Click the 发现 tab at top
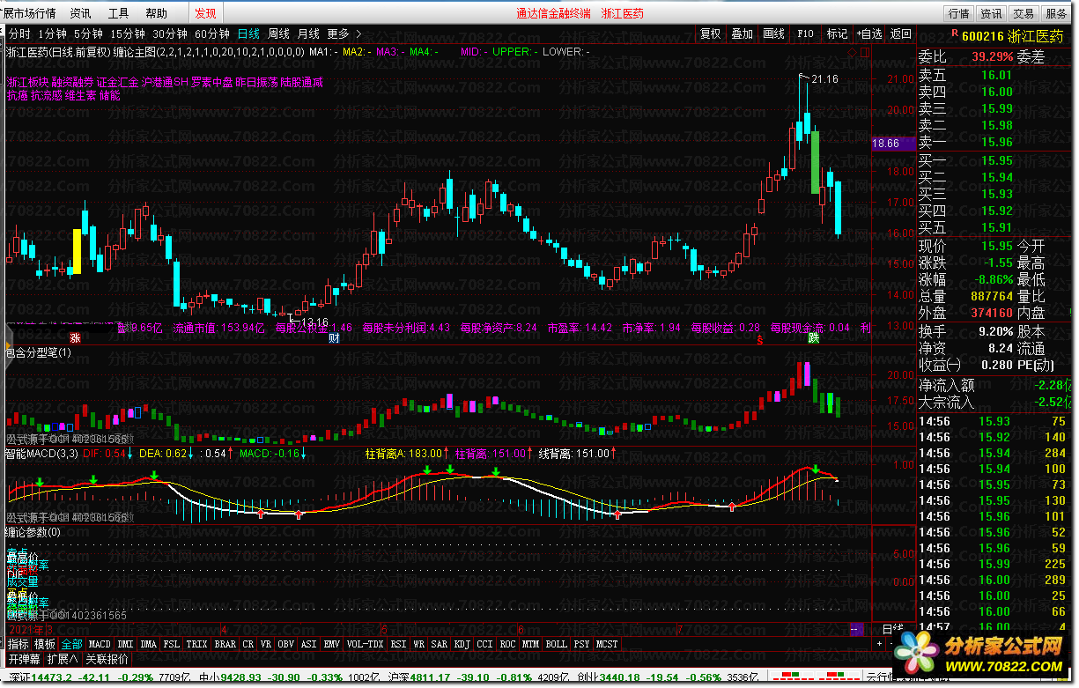 [205, 13]
